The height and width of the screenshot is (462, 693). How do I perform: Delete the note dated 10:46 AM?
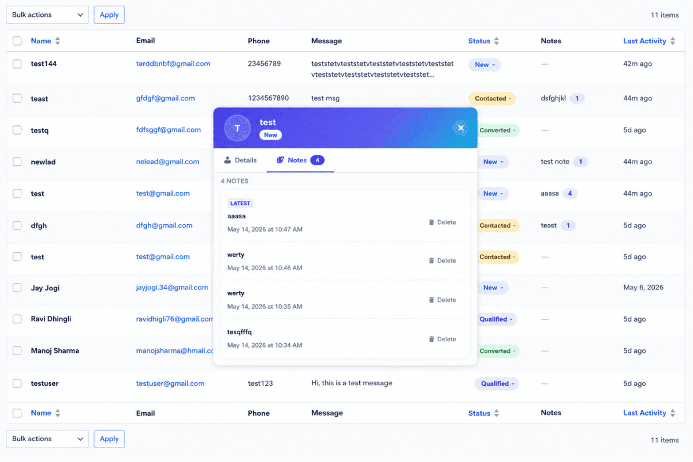point(442,260)
